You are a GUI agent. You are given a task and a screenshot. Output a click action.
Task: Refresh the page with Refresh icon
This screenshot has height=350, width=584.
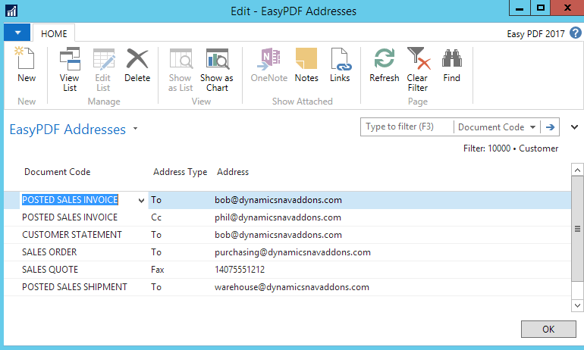(x=384, y=58)
